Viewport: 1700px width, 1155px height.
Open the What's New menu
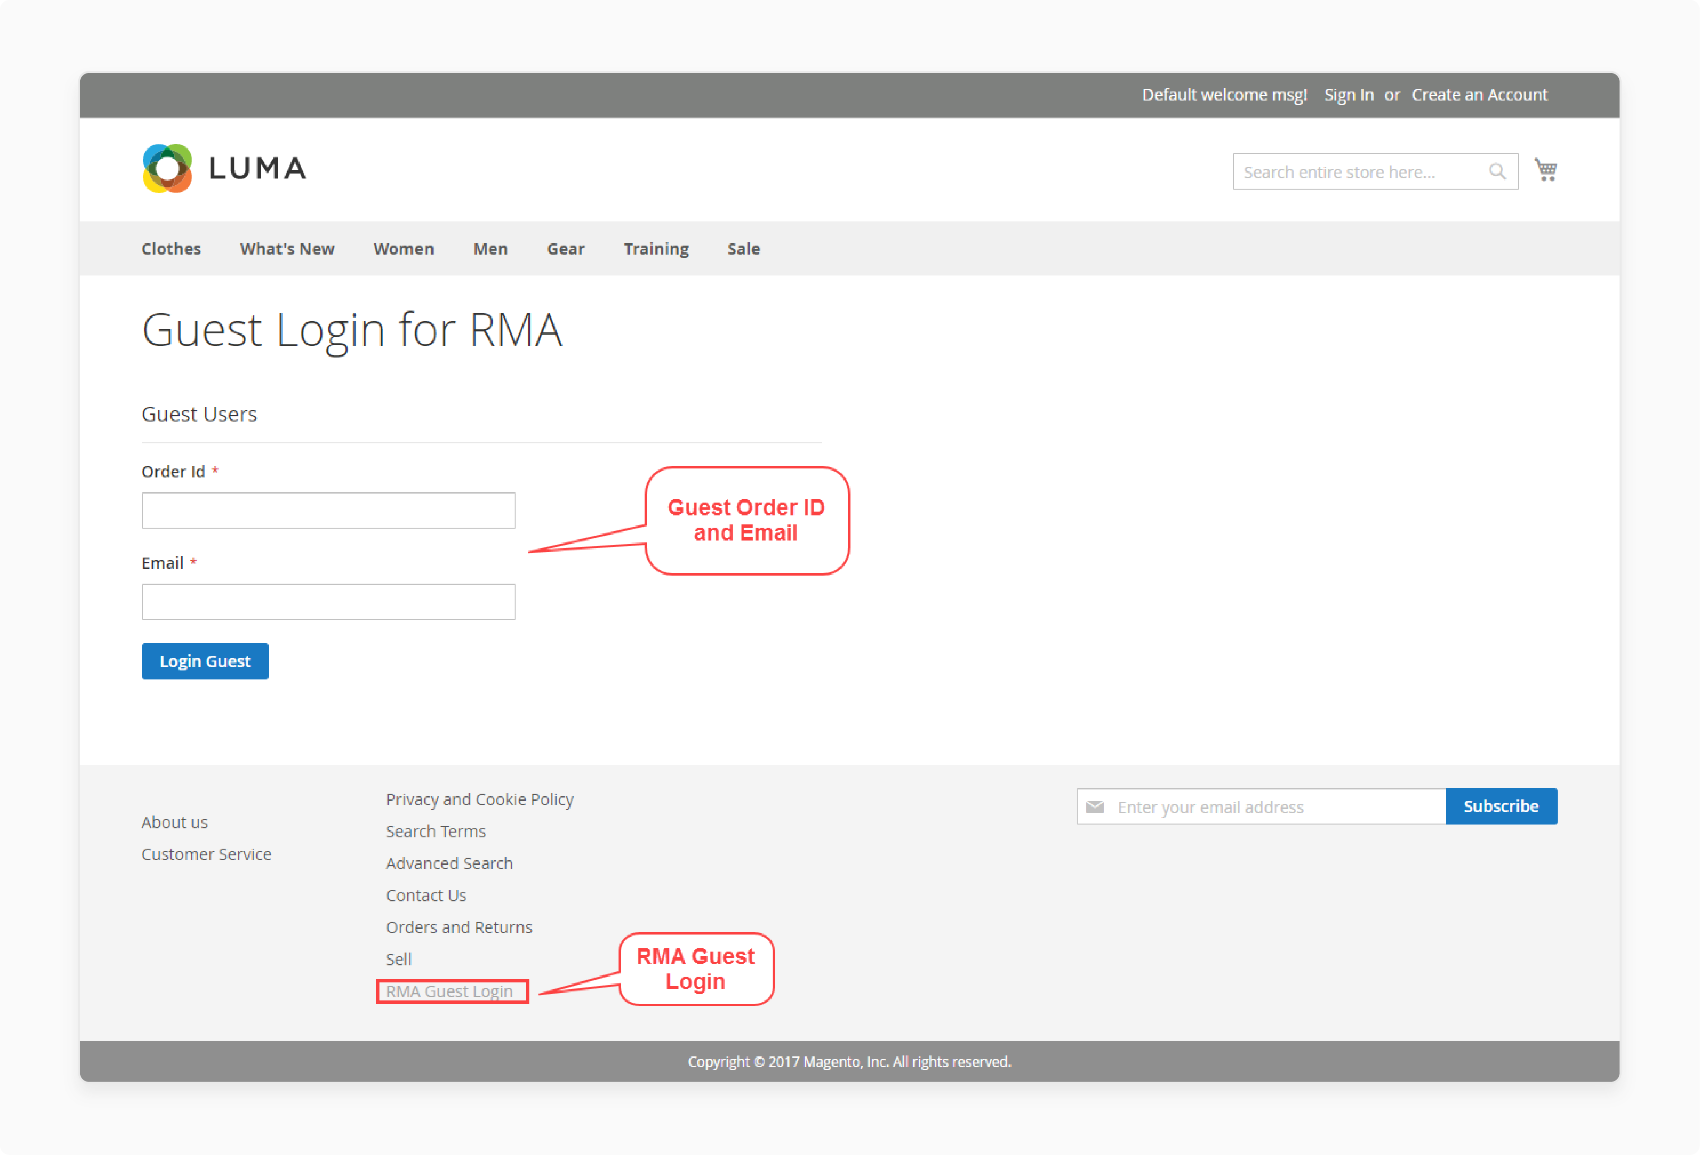[x=287, y=248]
